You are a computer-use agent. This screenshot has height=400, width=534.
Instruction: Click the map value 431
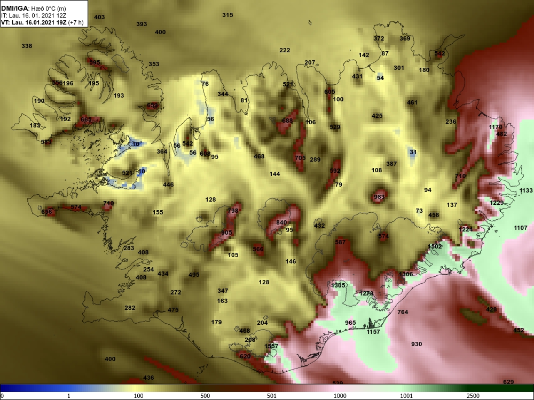click(x=357, y=76)
